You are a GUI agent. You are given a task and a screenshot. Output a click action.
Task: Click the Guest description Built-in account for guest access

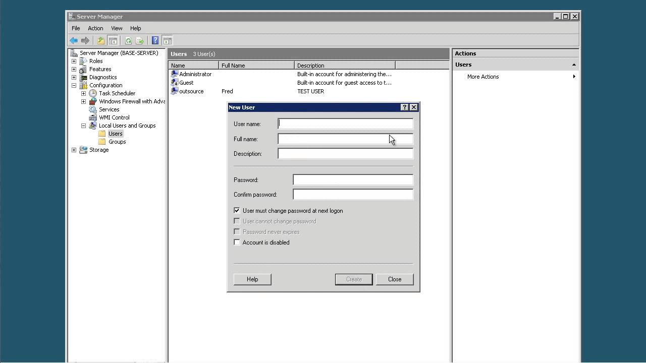pos(344,83)
